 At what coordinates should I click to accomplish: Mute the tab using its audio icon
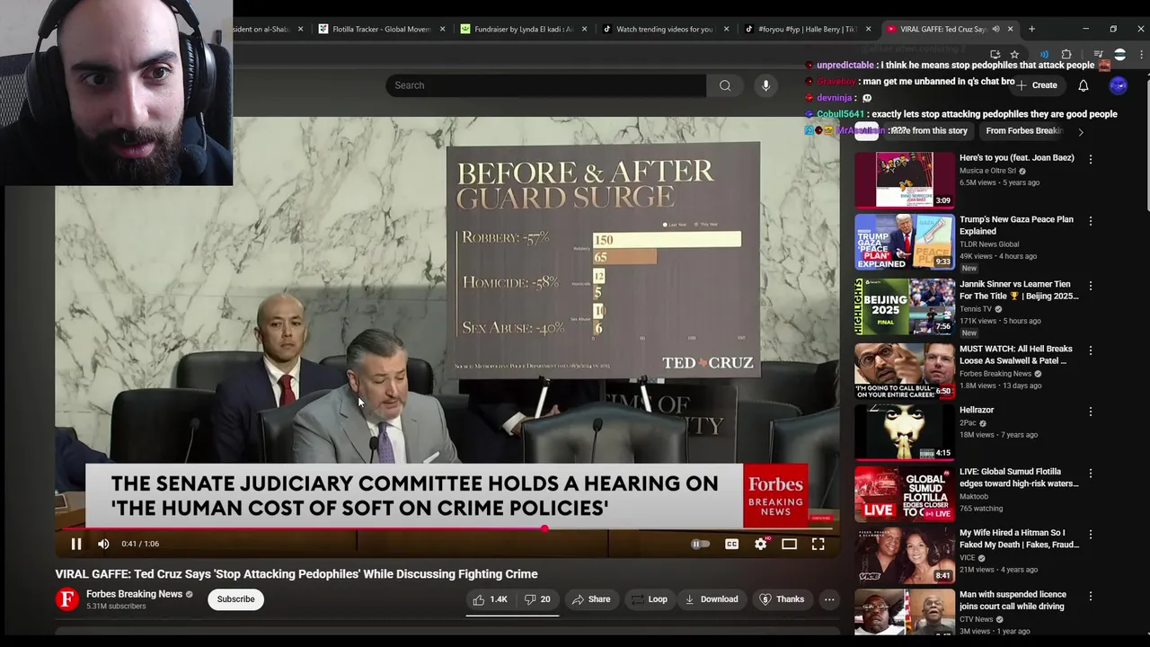tap(995, 29)
